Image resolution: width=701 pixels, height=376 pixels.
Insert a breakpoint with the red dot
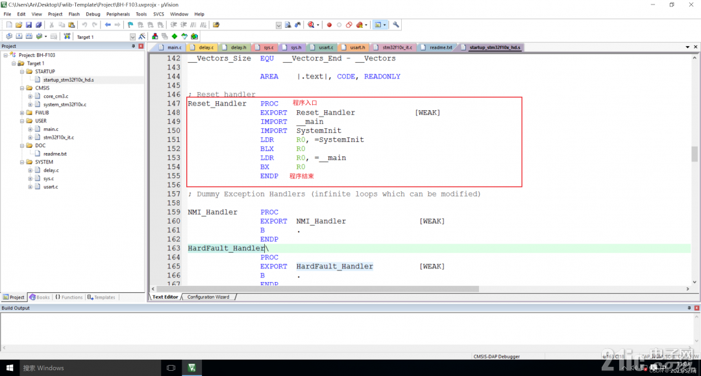[329, 25]
